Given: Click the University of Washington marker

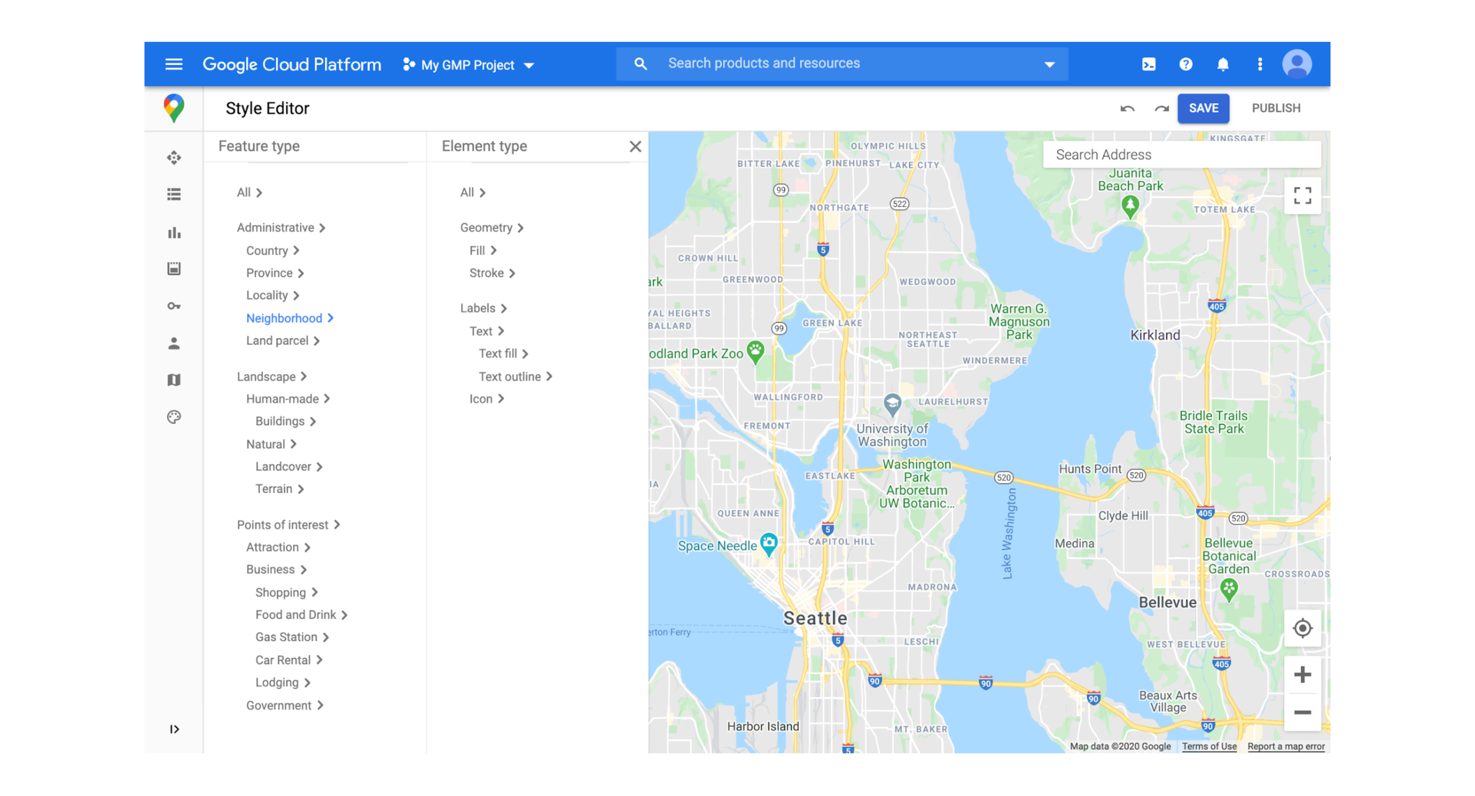Looking at the screenshot, I should point(892,405).
